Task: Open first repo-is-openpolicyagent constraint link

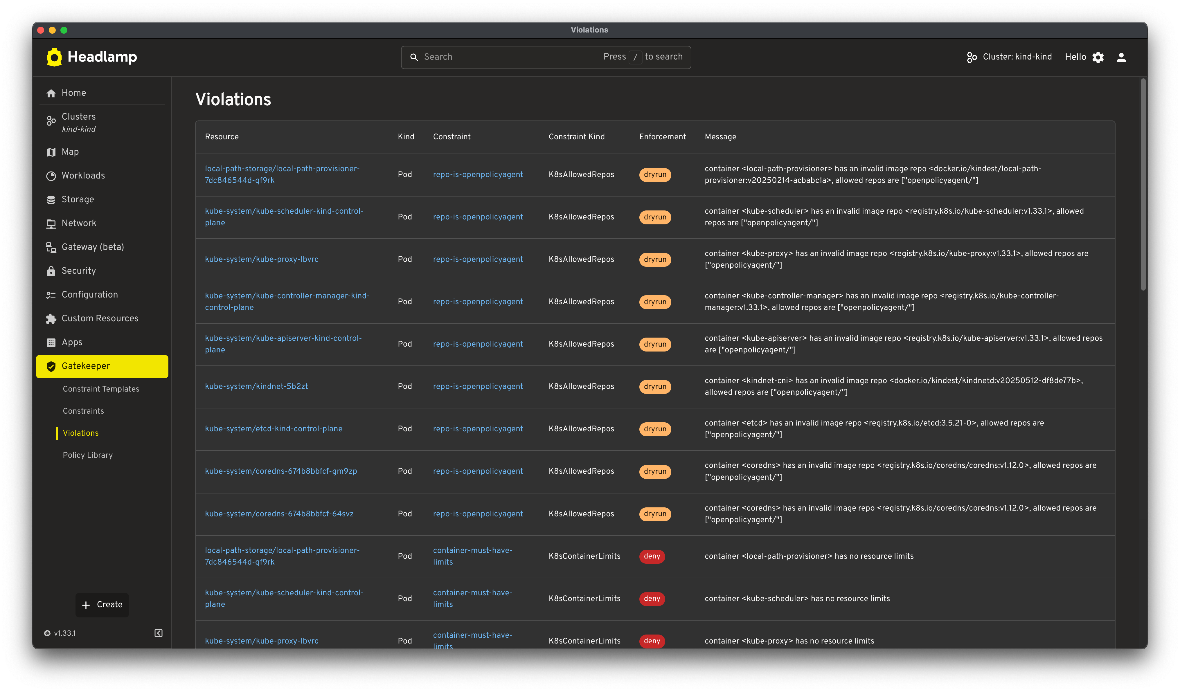Action: pyautogui.click(x=478, y=174)
